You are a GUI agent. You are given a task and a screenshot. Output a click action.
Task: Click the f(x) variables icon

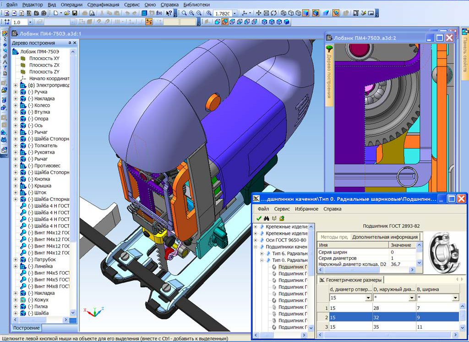click(x=159, y=13)
